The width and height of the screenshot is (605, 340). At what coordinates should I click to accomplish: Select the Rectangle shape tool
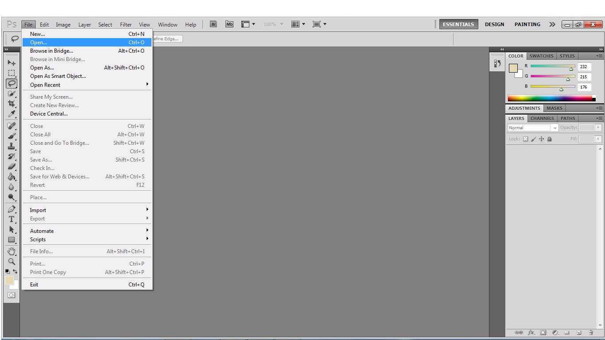tap(12, 240)
